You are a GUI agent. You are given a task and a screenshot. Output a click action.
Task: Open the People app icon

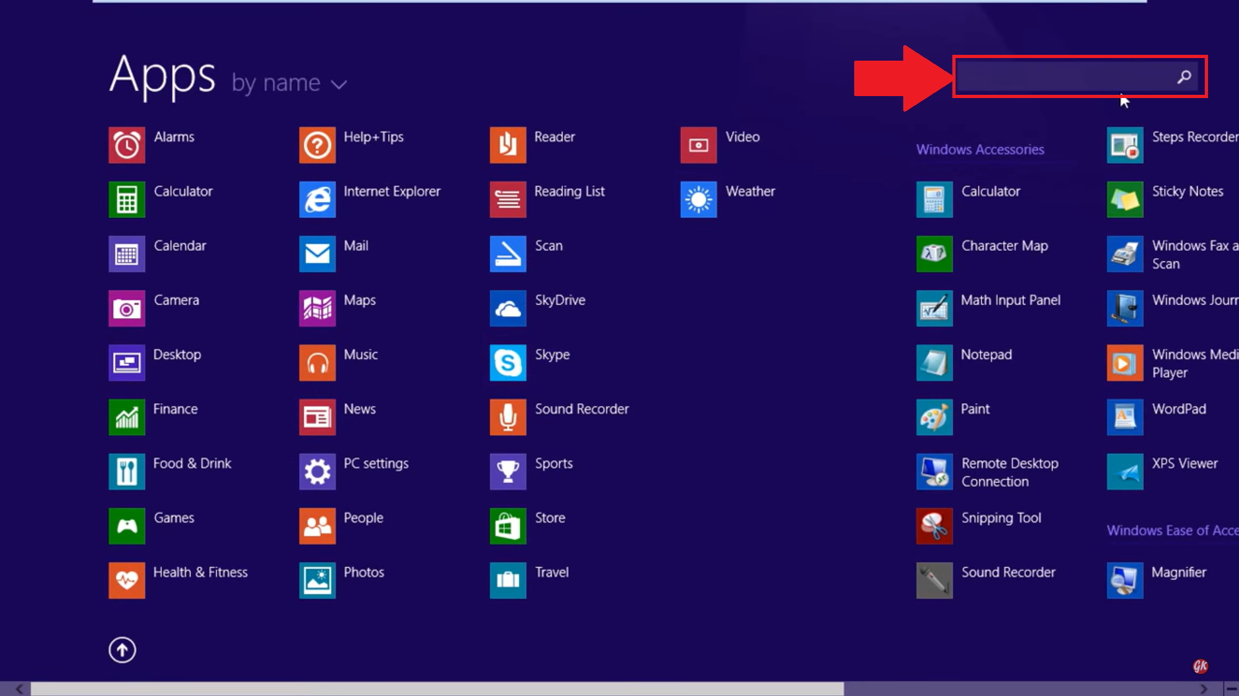click(317, 526)
